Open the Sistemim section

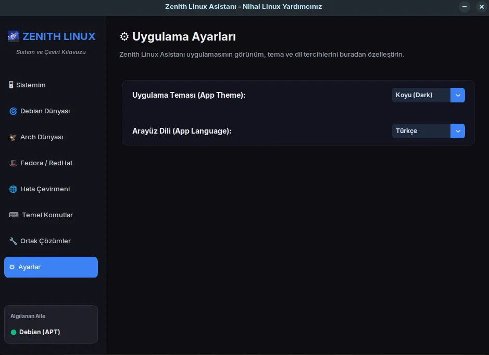pyautogui.click(x=51, y=85)
